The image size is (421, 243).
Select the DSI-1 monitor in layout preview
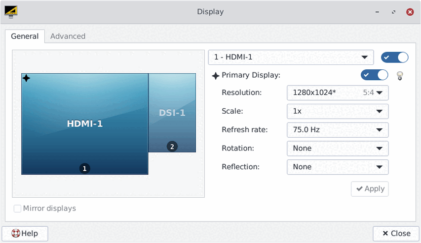[172, 113]
